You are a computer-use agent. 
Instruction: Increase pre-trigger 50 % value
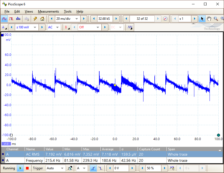point(165,168)
